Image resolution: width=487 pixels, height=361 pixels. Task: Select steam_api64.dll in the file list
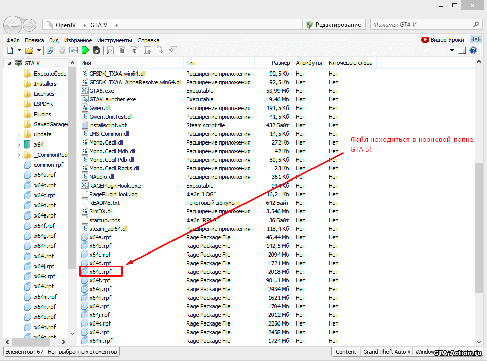pos(109,229)
